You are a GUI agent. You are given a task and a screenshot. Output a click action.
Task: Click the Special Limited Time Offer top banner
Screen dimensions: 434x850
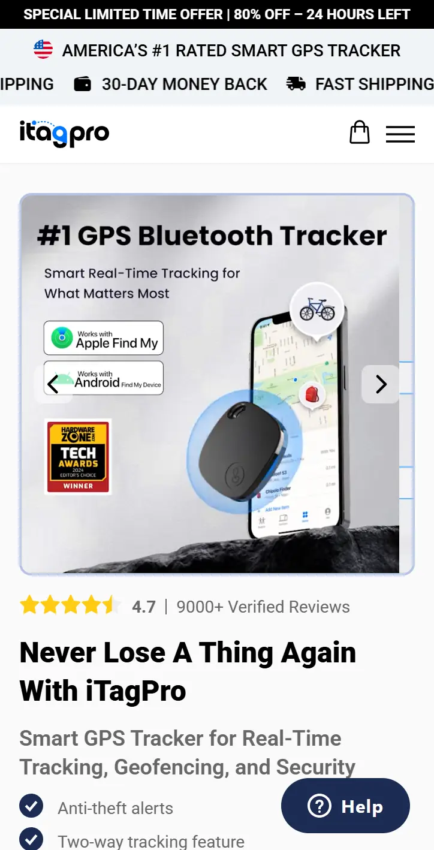tap(217, 14)
